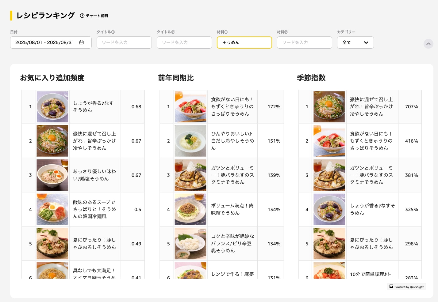Select the 韓国冷麺風 somen recipe thumbnail
The width and height of the screenshot is (438, 302).
point(52,209)
